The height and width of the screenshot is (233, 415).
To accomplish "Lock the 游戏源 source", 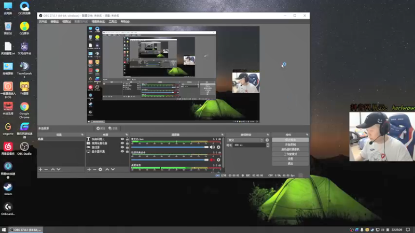I will tap(127, 147).
